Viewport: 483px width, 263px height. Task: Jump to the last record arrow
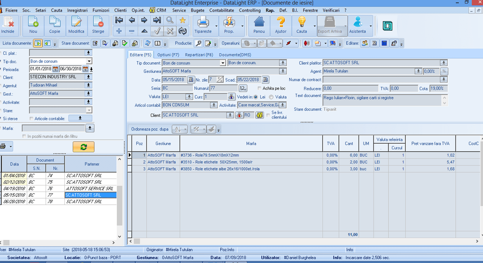coord(157,20)
